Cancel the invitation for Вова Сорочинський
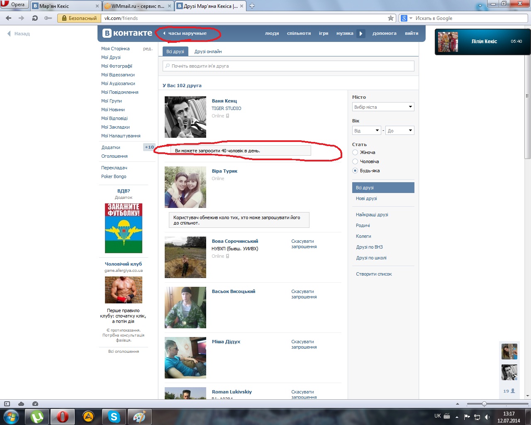531x425 pixels. click(x=304, y=244)
